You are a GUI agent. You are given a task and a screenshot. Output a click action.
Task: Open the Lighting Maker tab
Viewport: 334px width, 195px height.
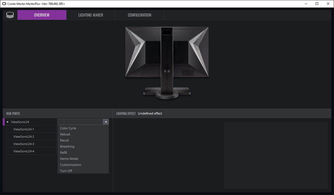pos(90,15)
